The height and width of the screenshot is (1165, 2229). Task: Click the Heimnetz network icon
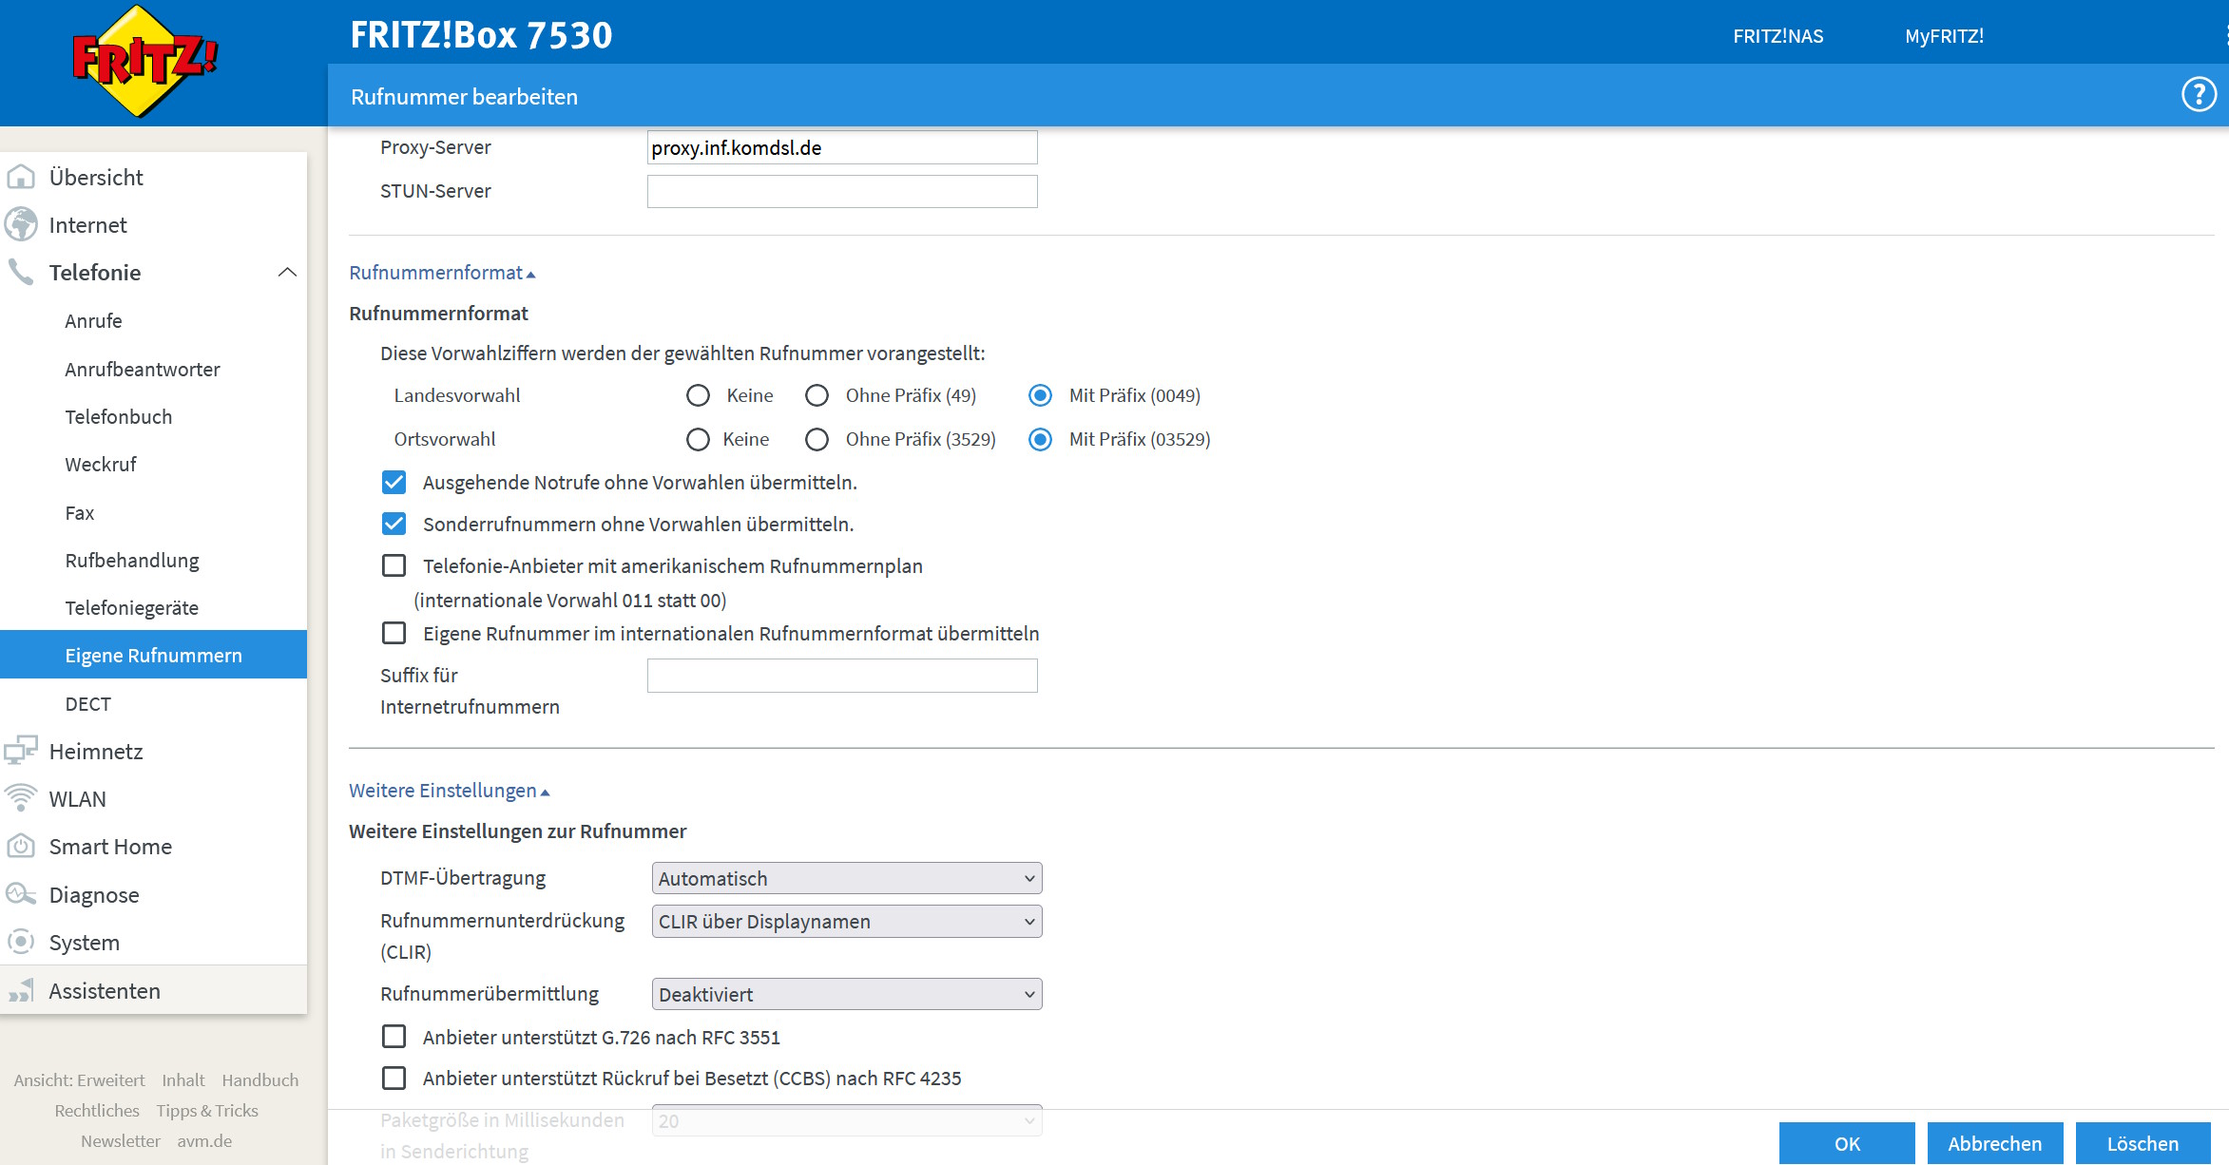tap(21, 751)
